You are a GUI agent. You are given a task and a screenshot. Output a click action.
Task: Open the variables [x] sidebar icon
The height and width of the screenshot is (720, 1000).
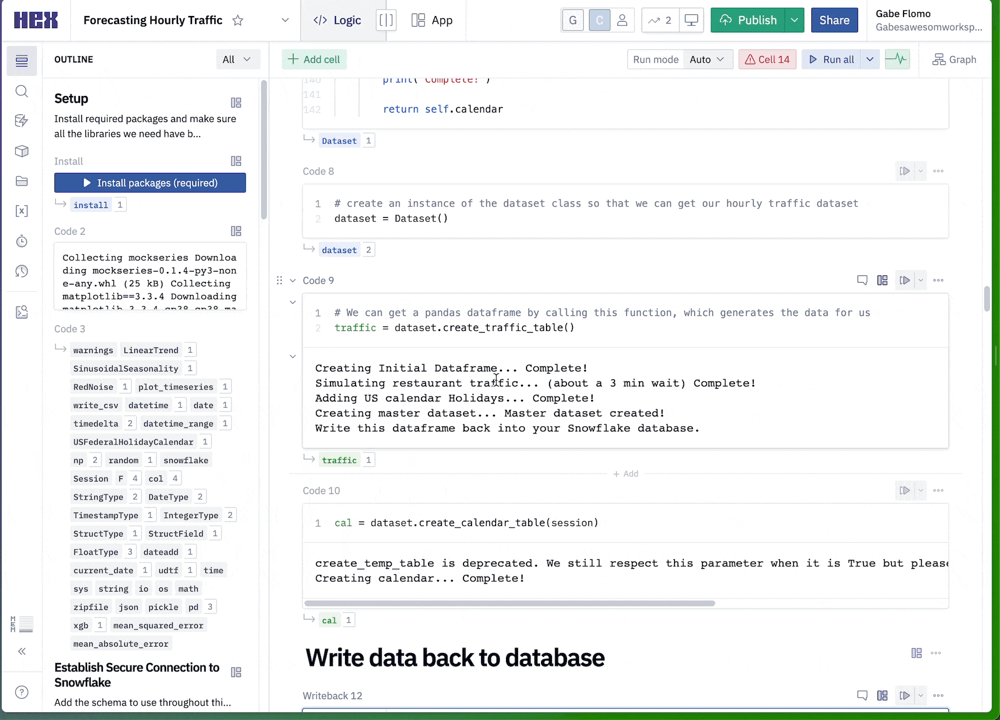pos(21,211)
